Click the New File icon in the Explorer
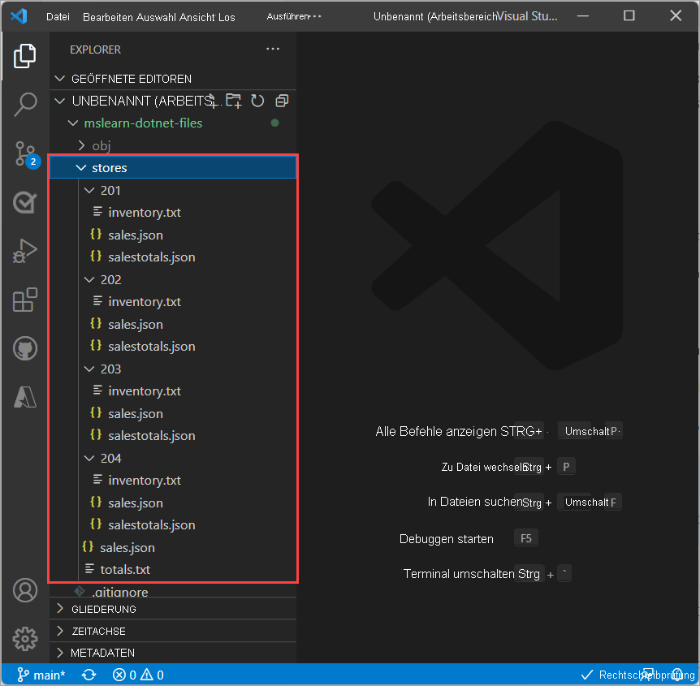 coord(212,100)
